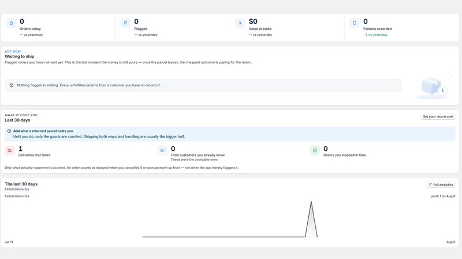This screenshot has height=259, width=462.
Task: Click info icon beside Add what a returned parcel costs
Action: [9, 131]
